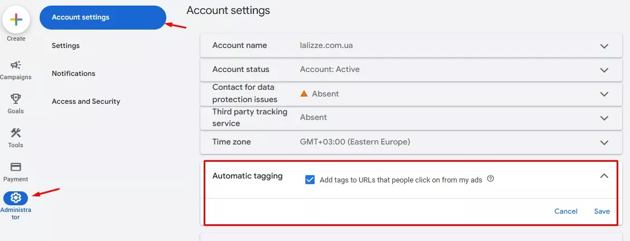This screenshot has width=630, height=241.
Task: Open Payment via the card icon
Action: [x=16, y=167]
